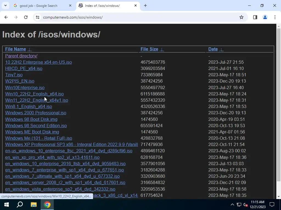Sort by File Size column header

(x=149, y=49)
